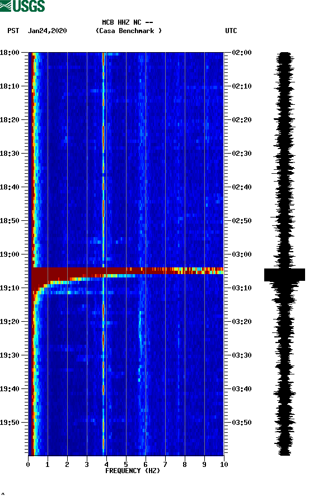
Task: Click the 18:20 PST time label
Action: click(x=10, y=120)
